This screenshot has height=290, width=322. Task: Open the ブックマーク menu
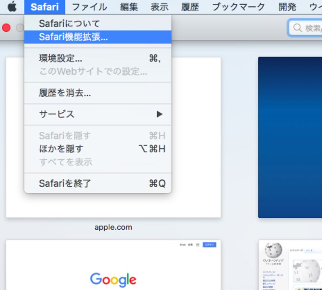click(x=238, y=6)
